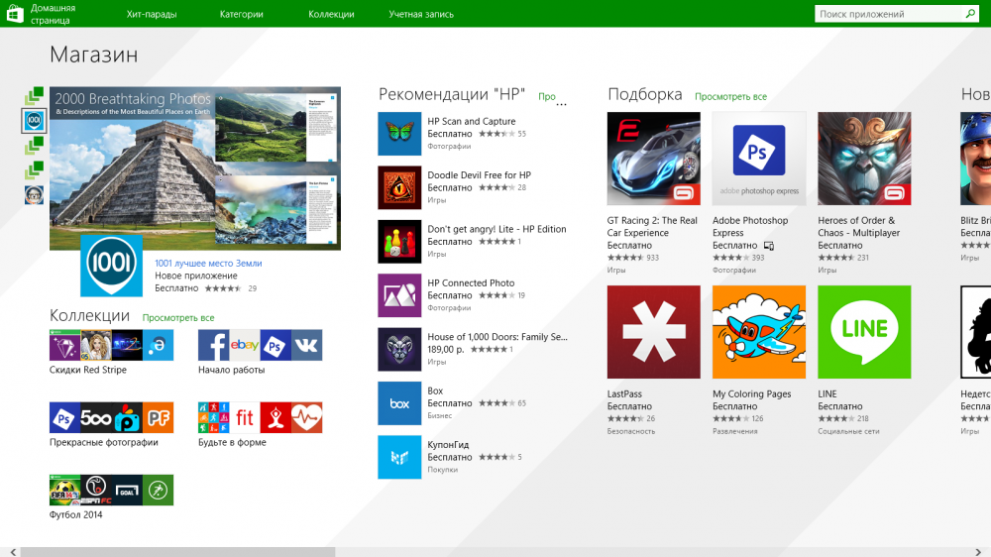991x557 pixels.
Task: Open diamond icon in Скидки Red Stripe collection
Action: pos(65,345)
